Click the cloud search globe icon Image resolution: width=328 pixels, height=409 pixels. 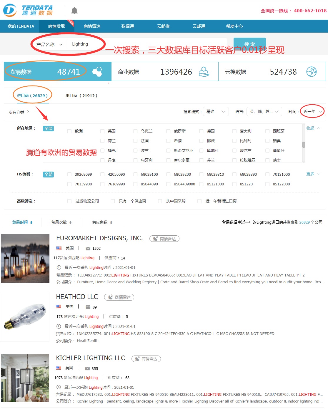point(311,72)
